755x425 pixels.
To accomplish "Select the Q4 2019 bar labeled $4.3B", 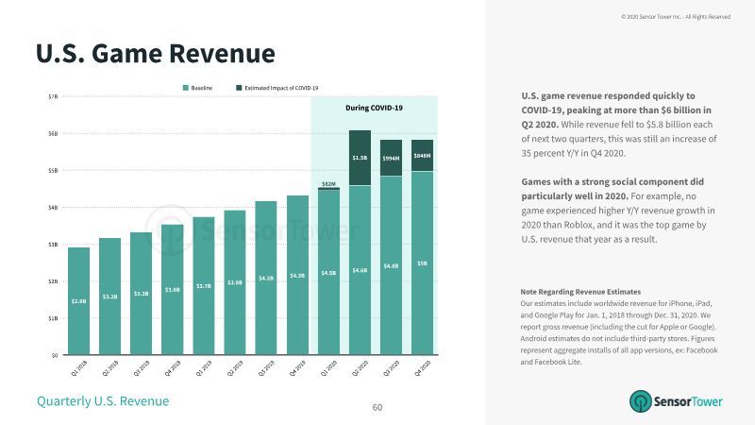I will pos(297,275).
